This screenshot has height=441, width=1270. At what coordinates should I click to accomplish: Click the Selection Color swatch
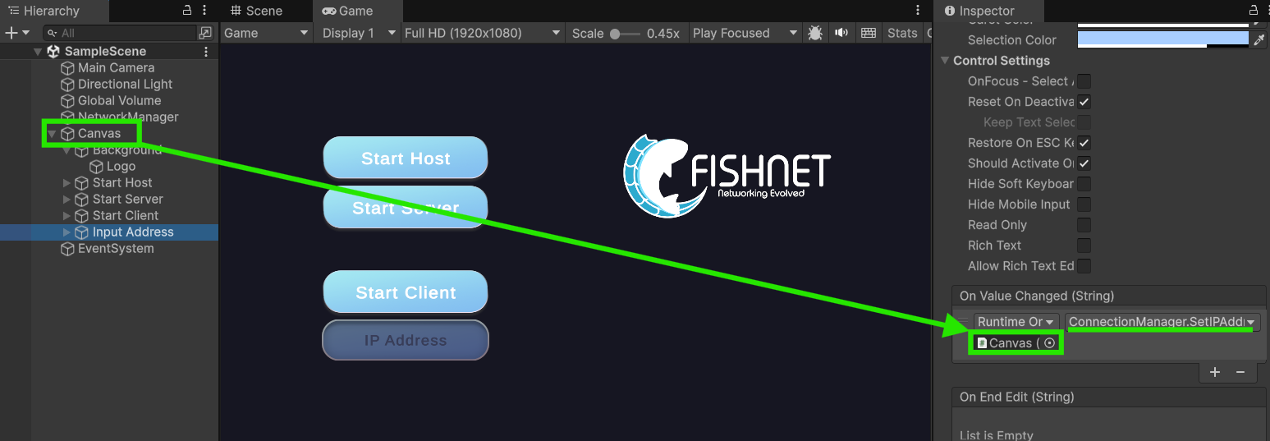pyautogui.click(x=1162, y=39)
